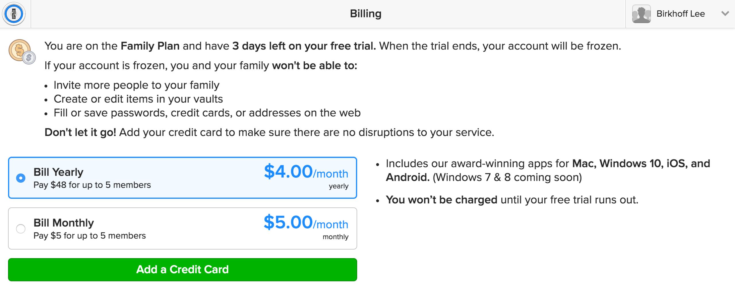Image resolution: width=735 pixels, height=306 pixels.
Task: Click Birkhoff Lee's profile avatar
Action: (641, 14)
